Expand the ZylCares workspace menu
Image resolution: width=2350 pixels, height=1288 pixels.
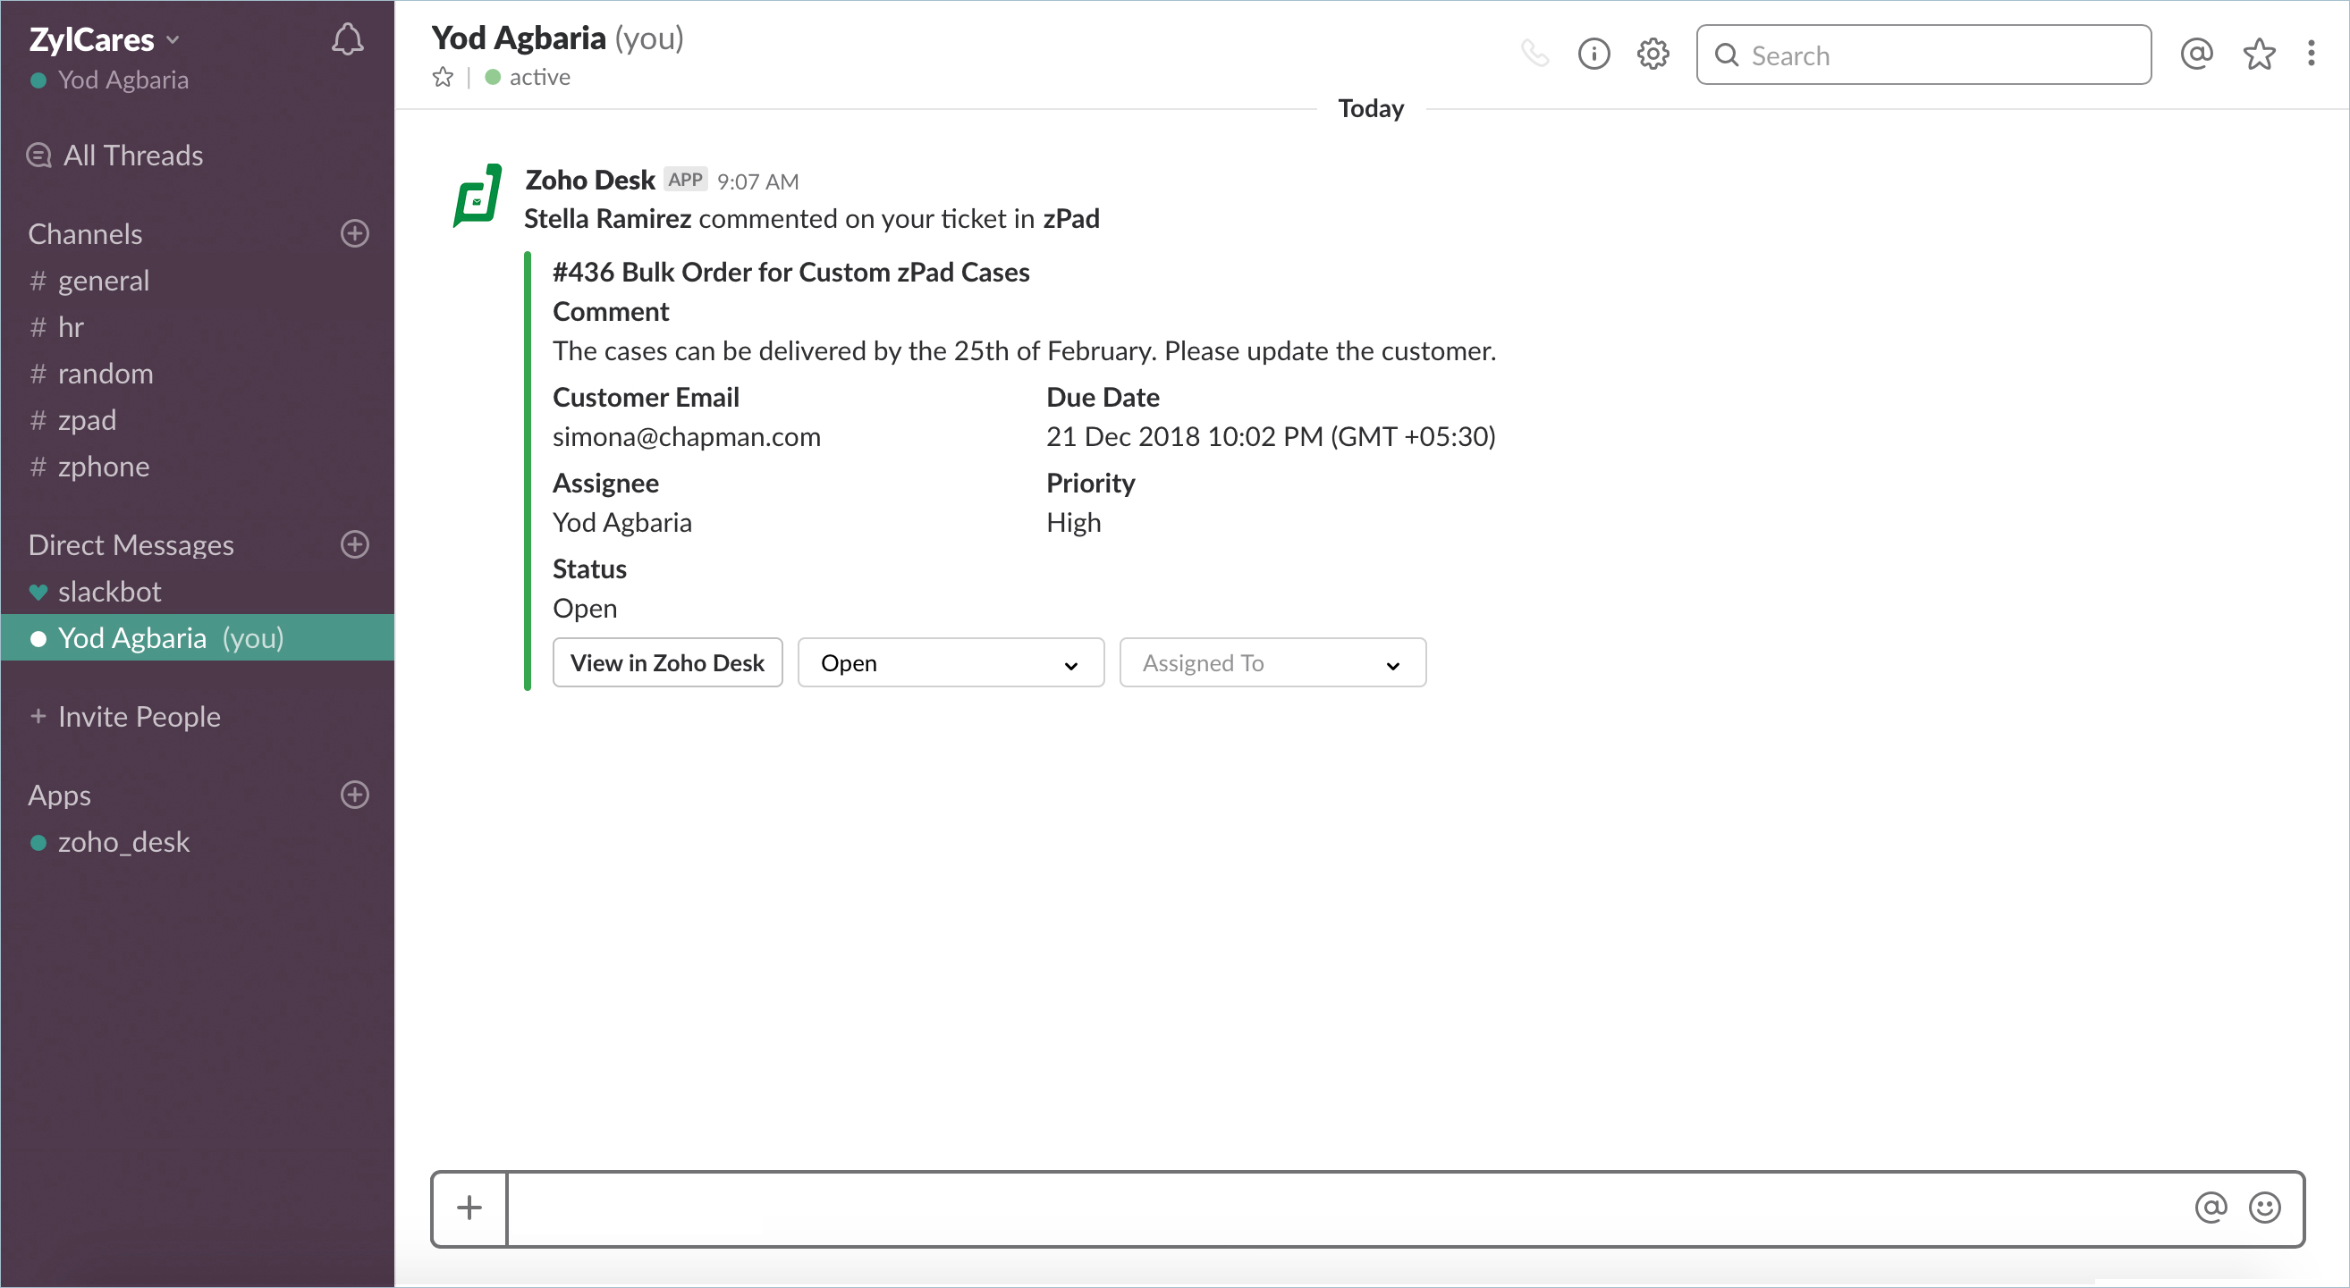click(103, 39)
